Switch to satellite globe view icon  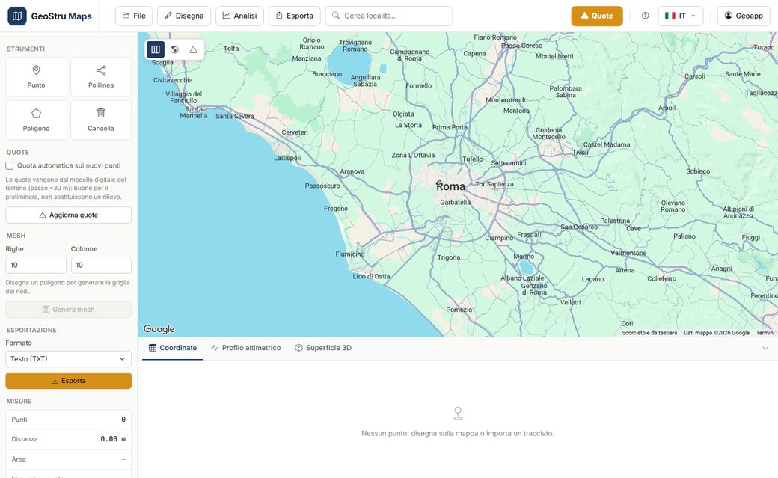(174, 49)
